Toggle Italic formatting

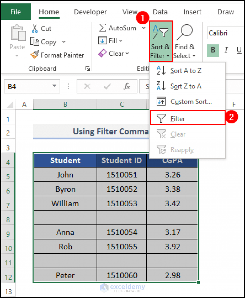(x=226, y=50)
